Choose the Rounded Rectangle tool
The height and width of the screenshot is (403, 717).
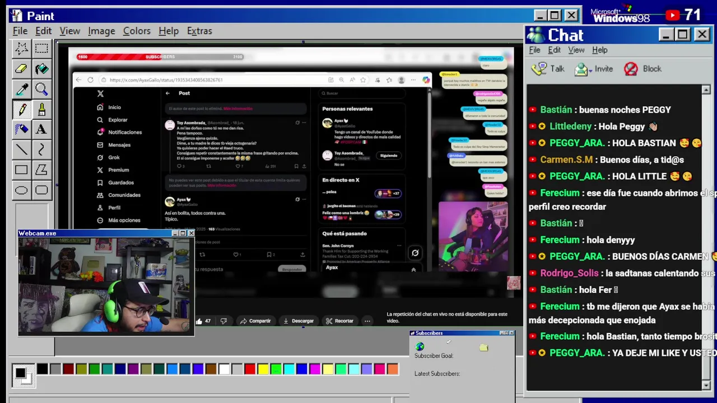click(41, 190)
